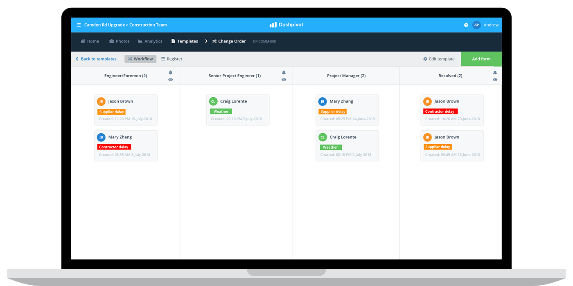Open the Analytics menu item
This screenshot has width=573, height=286.
(150, 41)
